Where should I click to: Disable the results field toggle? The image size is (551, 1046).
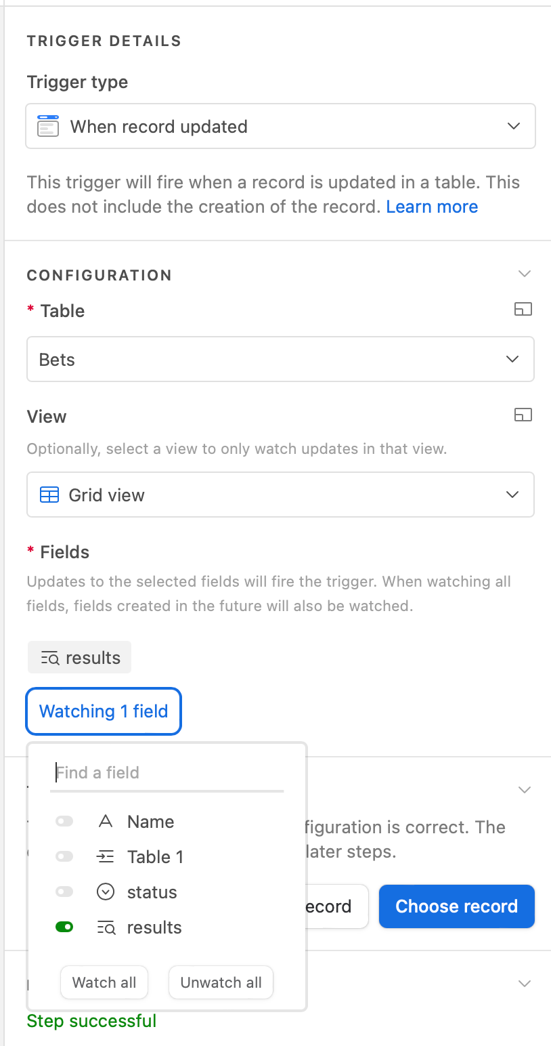64,927
